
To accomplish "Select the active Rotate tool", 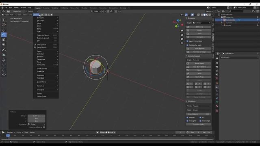I will (x=4, y=35).
